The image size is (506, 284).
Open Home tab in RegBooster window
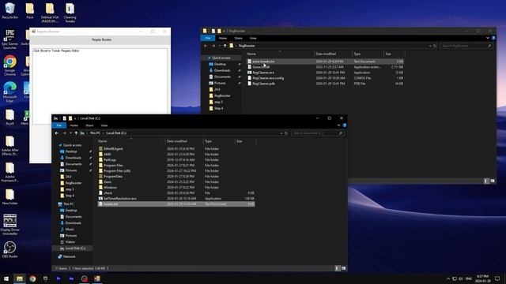point(223,38)
